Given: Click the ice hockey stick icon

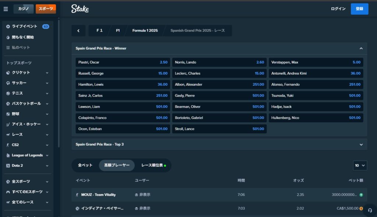Looking at the screenshot, I should [x=8, y=124].
